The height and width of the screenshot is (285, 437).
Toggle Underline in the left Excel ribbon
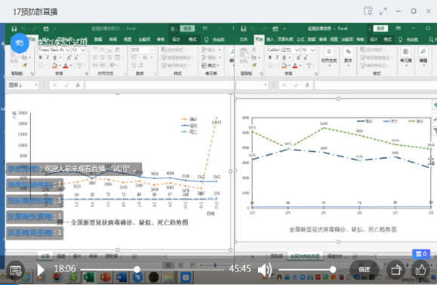pyautogui.click(x=54, y=57)
